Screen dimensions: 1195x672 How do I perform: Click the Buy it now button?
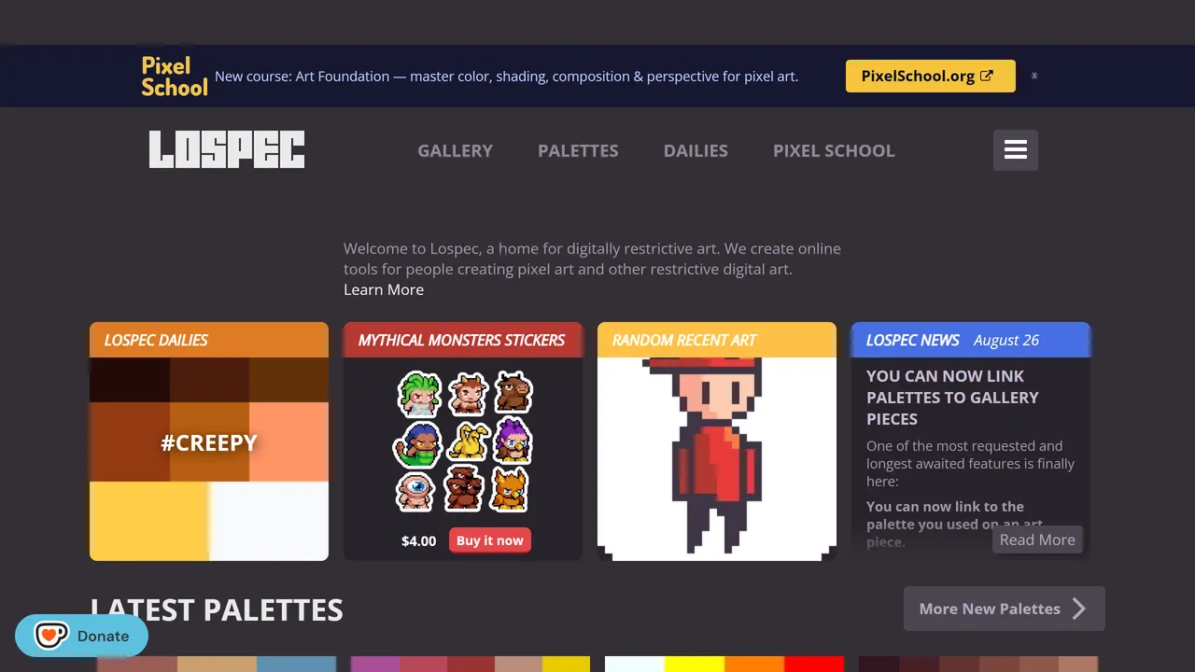coord(490,540)
